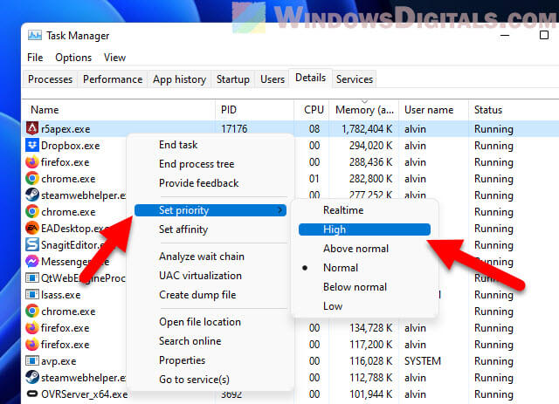Maximize the Task Manager window
Screen dimensions: 559x404
544,35
